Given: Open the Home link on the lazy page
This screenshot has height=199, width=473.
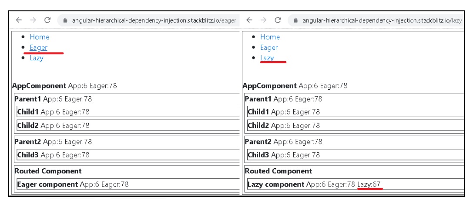Looking at the screenshot, I should coord(270,37).
